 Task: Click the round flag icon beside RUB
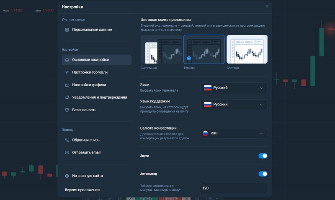tap(205, 133)
